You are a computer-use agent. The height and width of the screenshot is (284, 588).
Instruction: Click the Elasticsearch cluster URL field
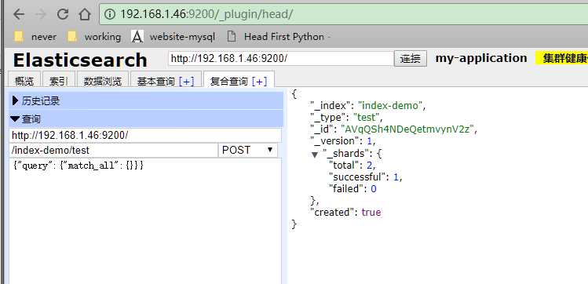(x=280, y=59)
